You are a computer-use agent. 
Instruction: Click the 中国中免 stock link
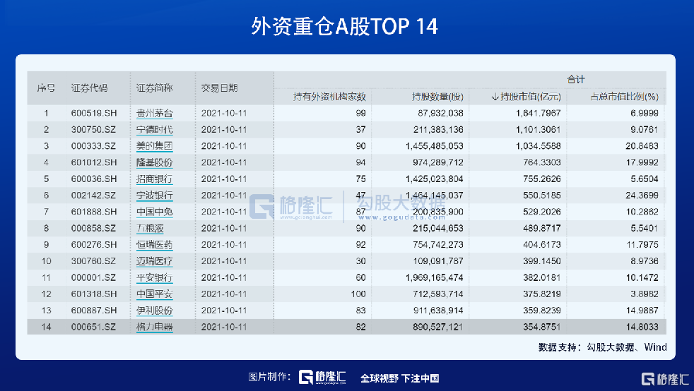[154, 212]
